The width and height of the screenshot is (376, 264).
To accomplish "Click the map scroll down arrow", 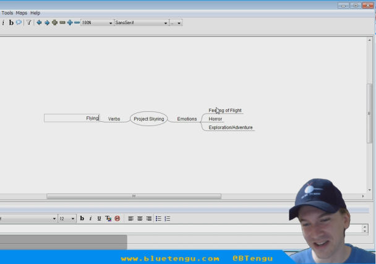I will click(x=370, y=190).
